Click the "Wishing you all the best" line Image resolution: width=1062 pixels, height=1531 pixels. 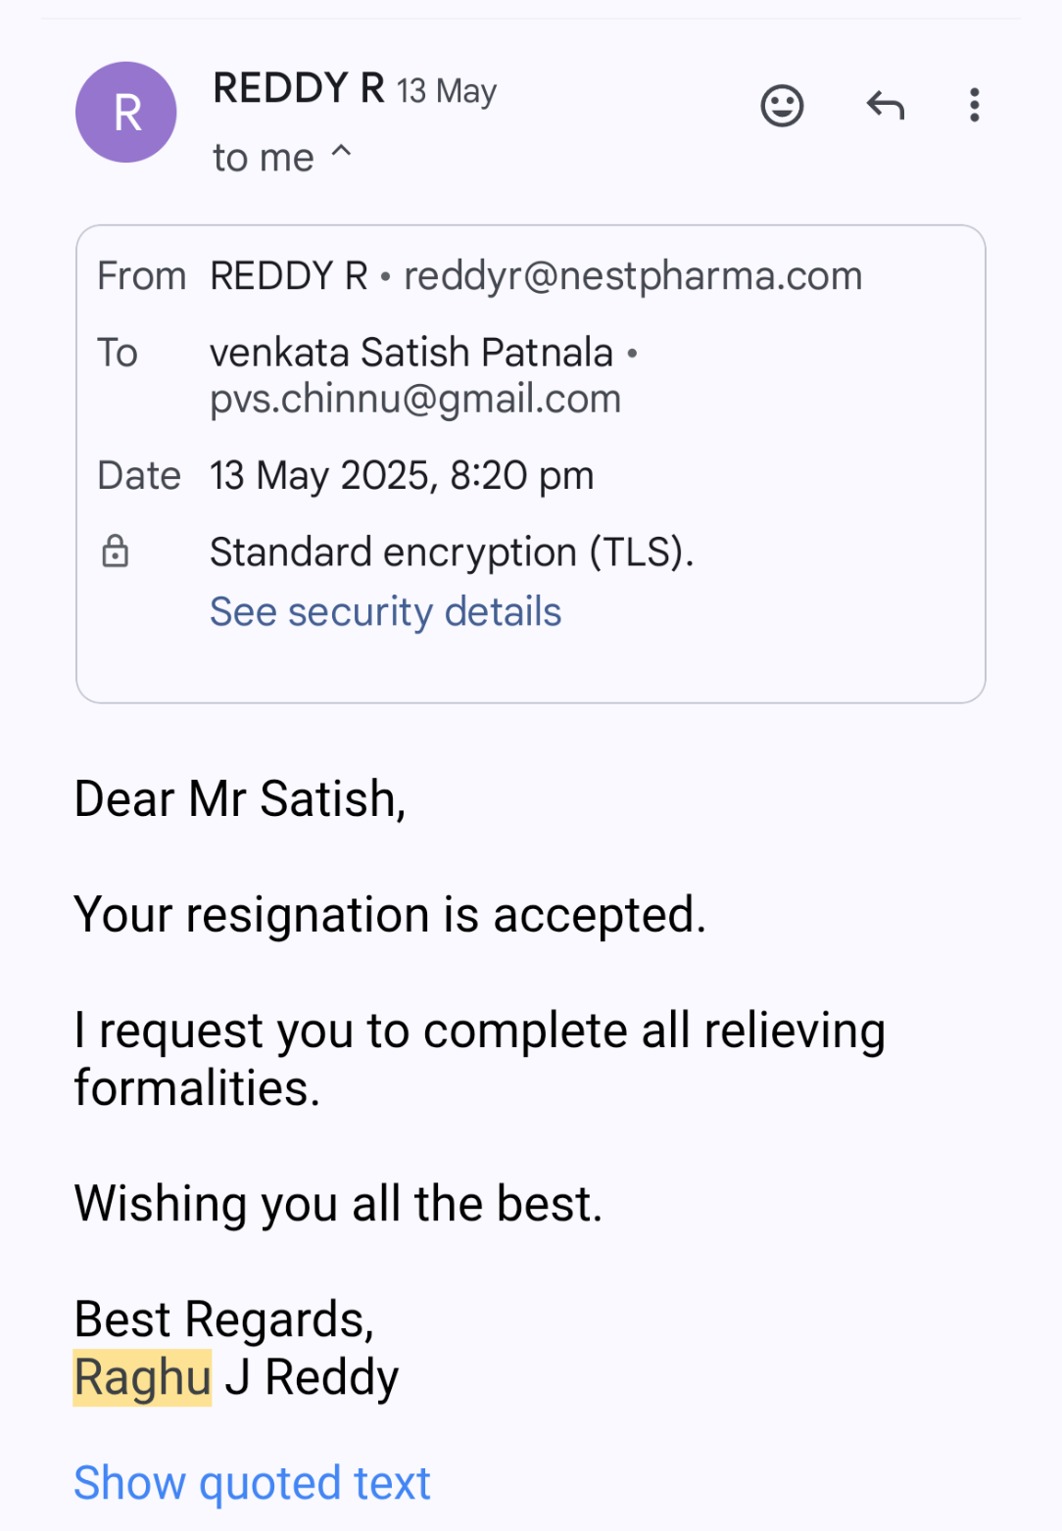click(x=338, y=1204)
